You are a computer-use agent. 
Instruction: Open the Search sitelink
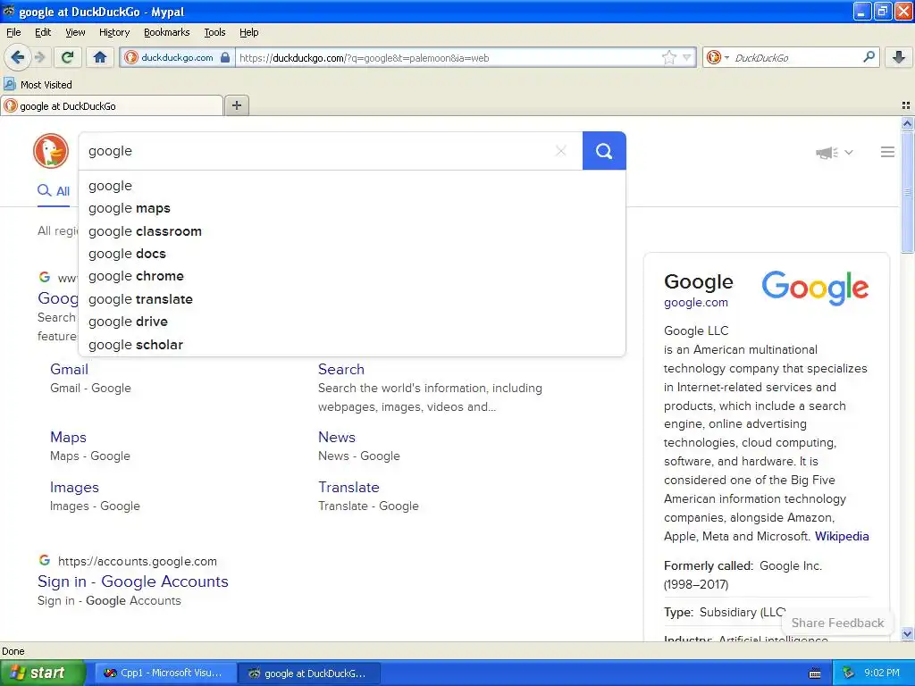(x=340, y=369)
